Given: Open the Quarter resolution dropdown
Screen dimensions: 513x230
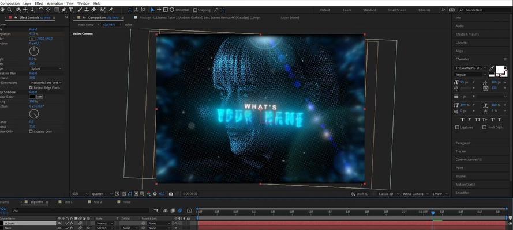Looking at the screenshot, I should click(x=102, y=194).
